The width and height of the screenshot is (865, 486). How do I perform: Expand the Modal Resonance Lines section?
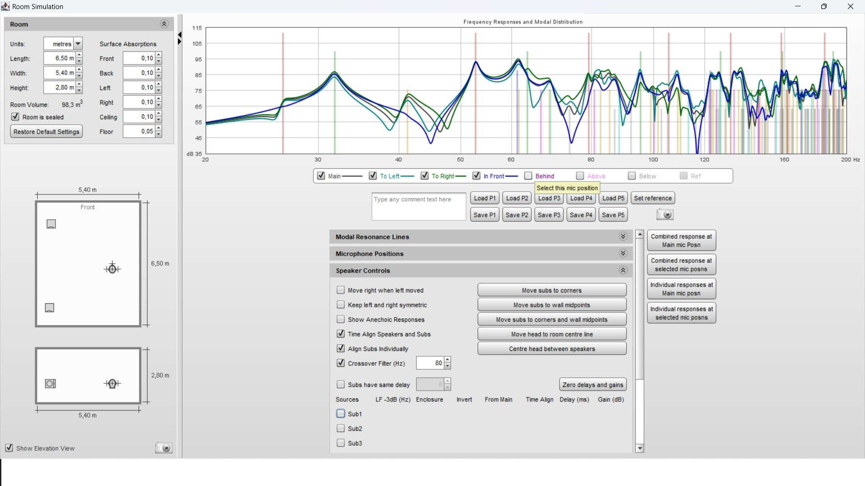(623, 237)
